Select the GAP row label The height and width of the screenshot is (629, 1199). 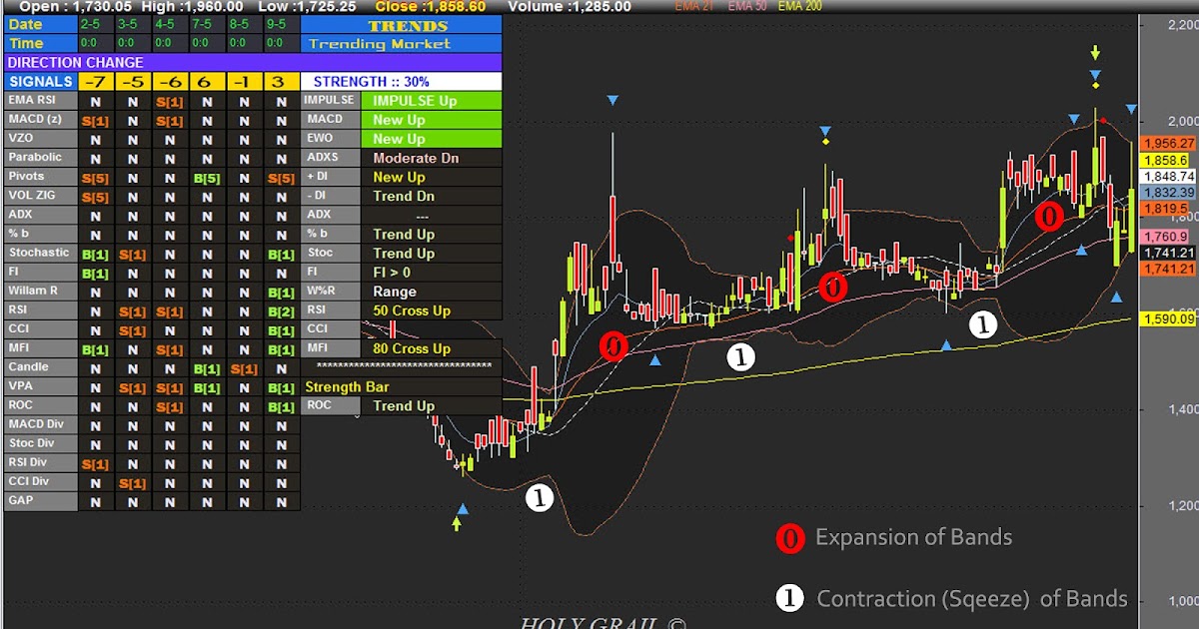point(40,501)
